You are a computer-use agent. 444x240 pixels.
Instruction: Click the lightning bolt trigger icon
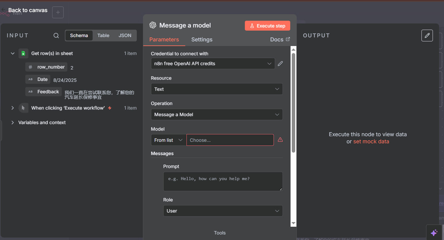tap(110, 108)
